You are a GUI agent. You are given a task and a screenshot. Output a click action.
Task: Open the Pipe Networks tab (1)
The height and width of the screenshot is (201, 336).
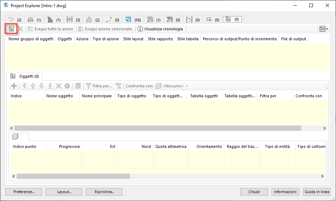tap(154, 20)
